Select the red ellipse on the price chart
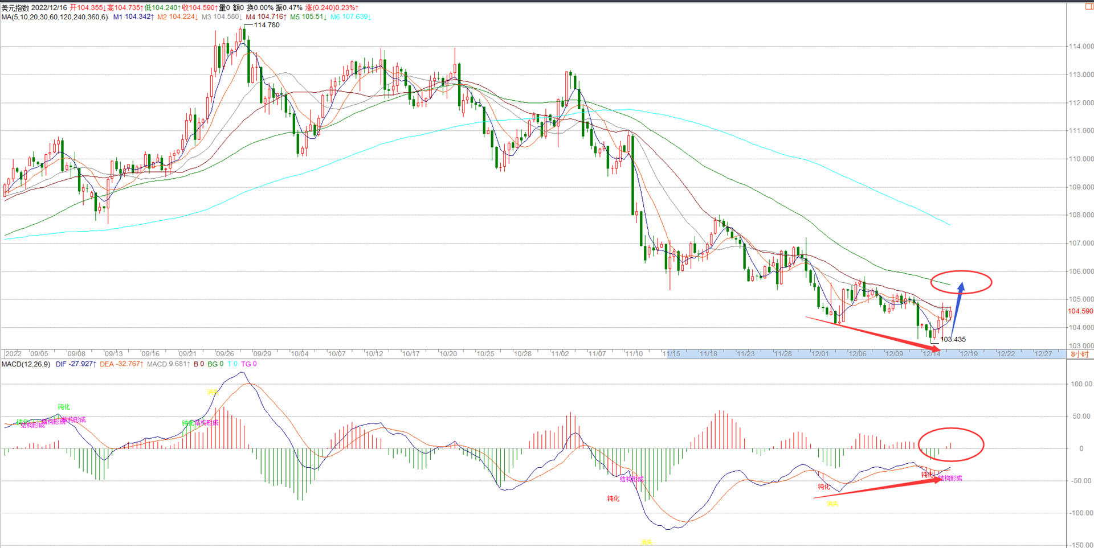 [x=961, y=282]
